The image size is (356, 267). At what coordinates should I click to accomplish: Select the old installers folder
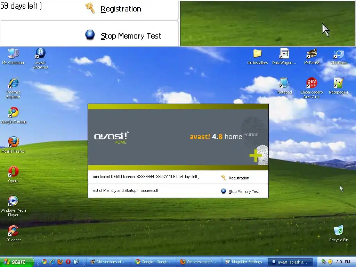click(258, 57)
